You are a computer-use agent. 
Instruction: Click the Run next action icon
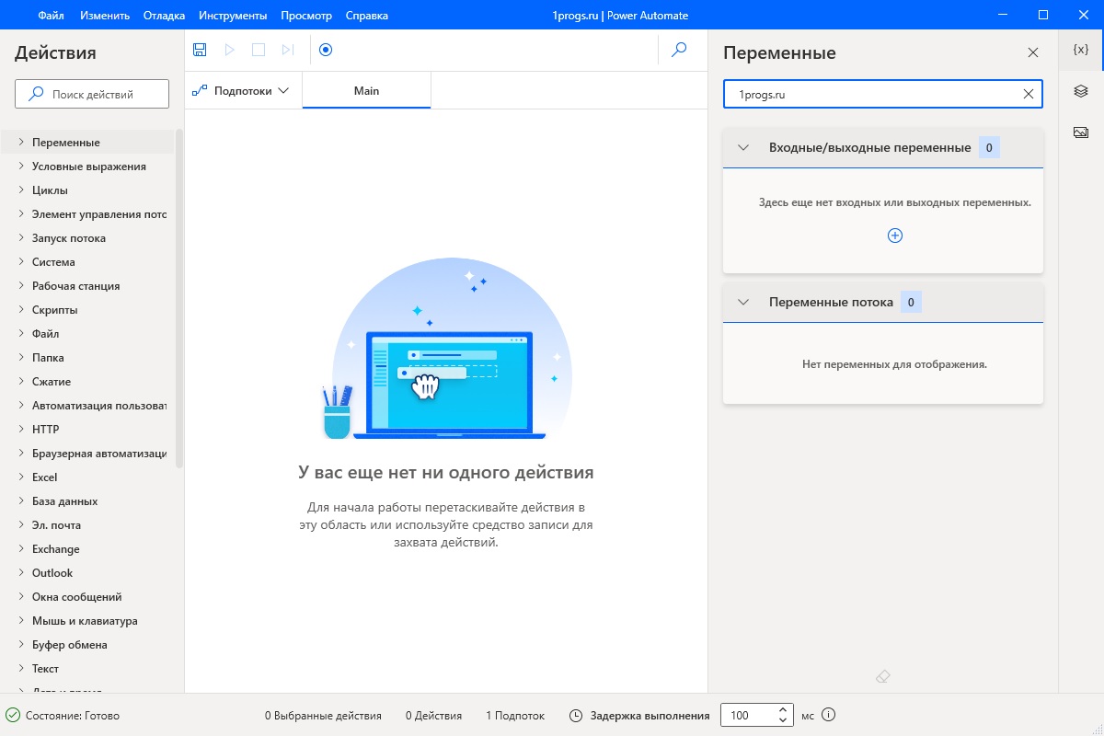[288, 50]
